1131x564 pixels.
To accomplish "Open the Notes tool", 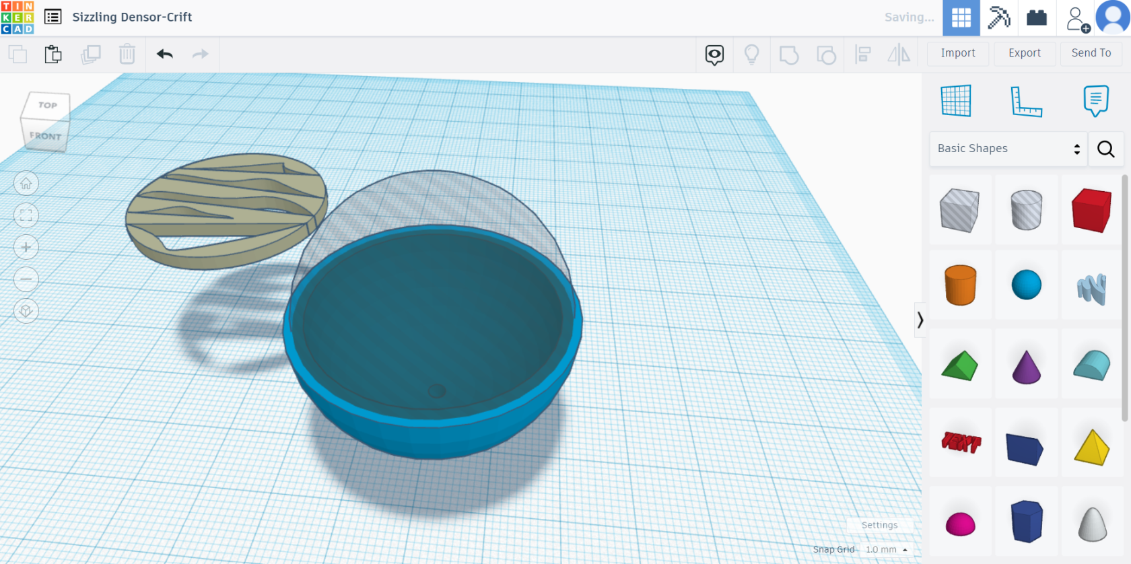I will (1096, 101).
